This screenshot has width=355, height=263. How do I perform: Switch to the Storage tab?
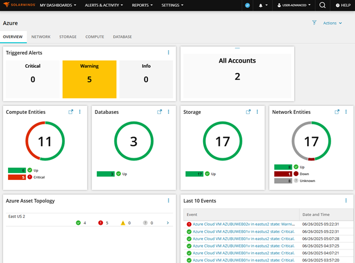pyautogui.click(x=68, y=37)
